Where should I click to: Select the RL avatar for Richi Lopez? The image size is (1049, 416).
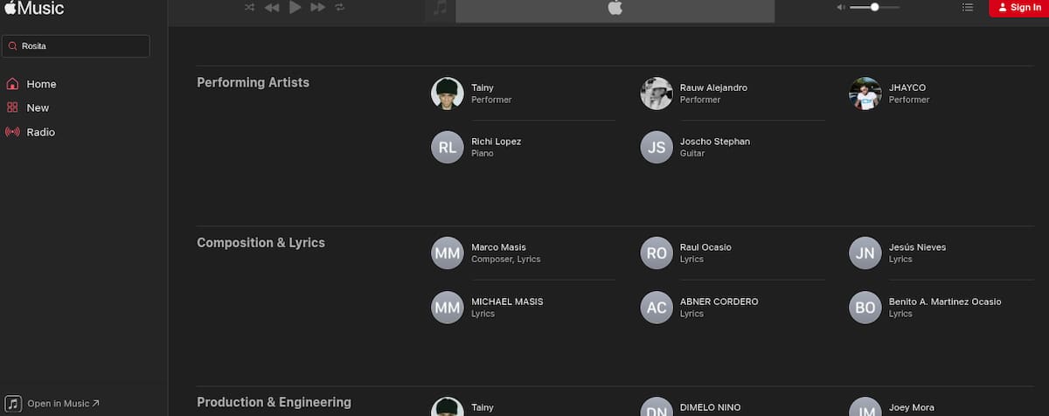click(447, 147)
